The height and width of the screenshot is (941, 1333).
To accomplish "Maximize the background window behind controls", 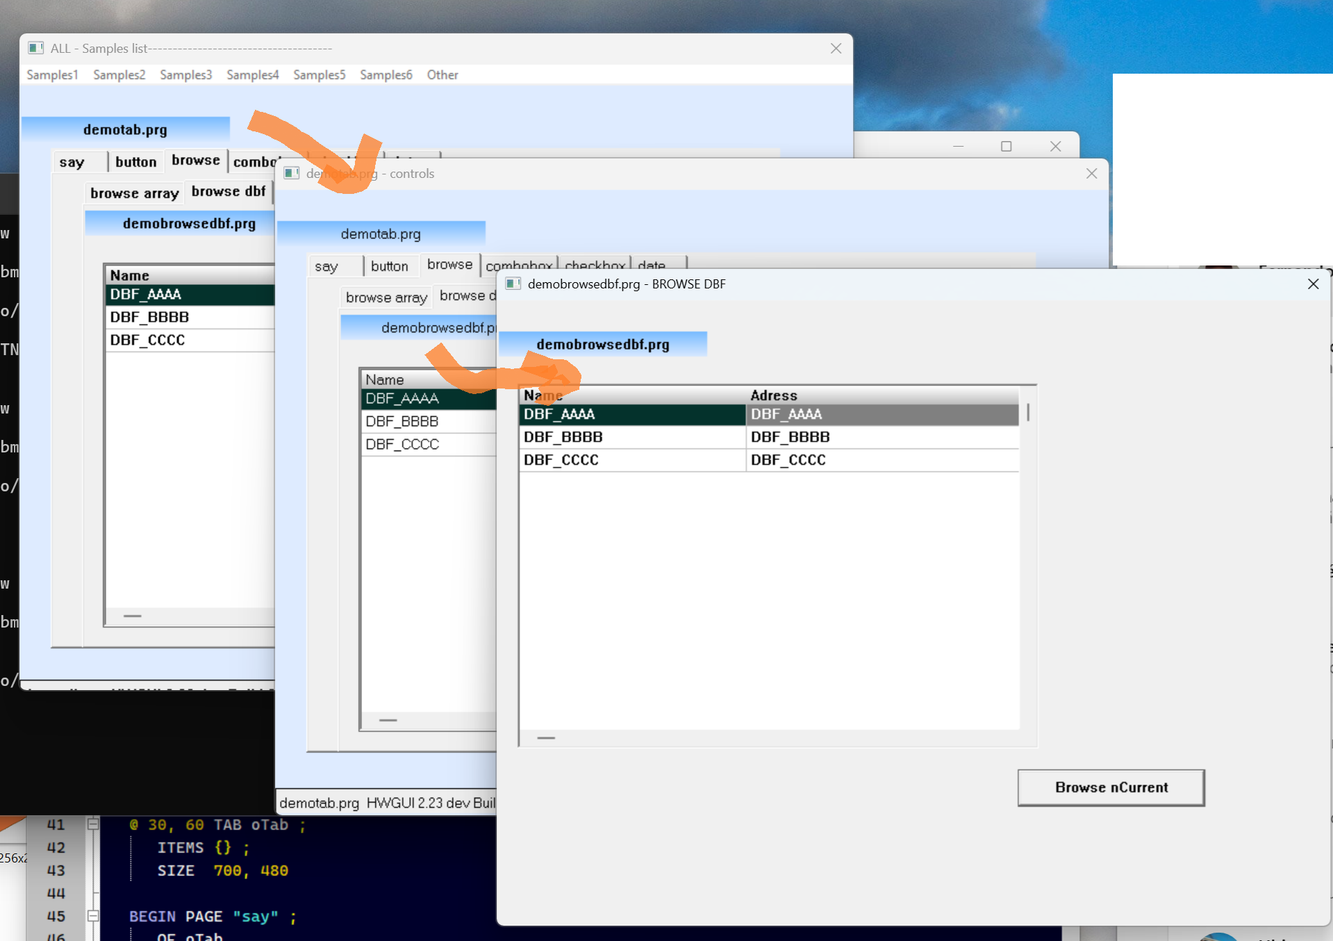I will 1006,147.
